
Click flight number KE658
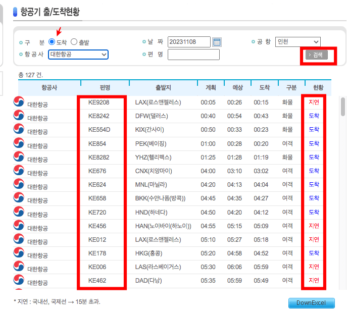(x=97, y=198)
